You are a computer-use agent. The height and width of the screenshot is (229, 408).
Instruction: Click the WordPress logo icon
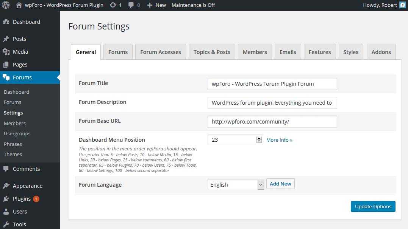(6, 5)
